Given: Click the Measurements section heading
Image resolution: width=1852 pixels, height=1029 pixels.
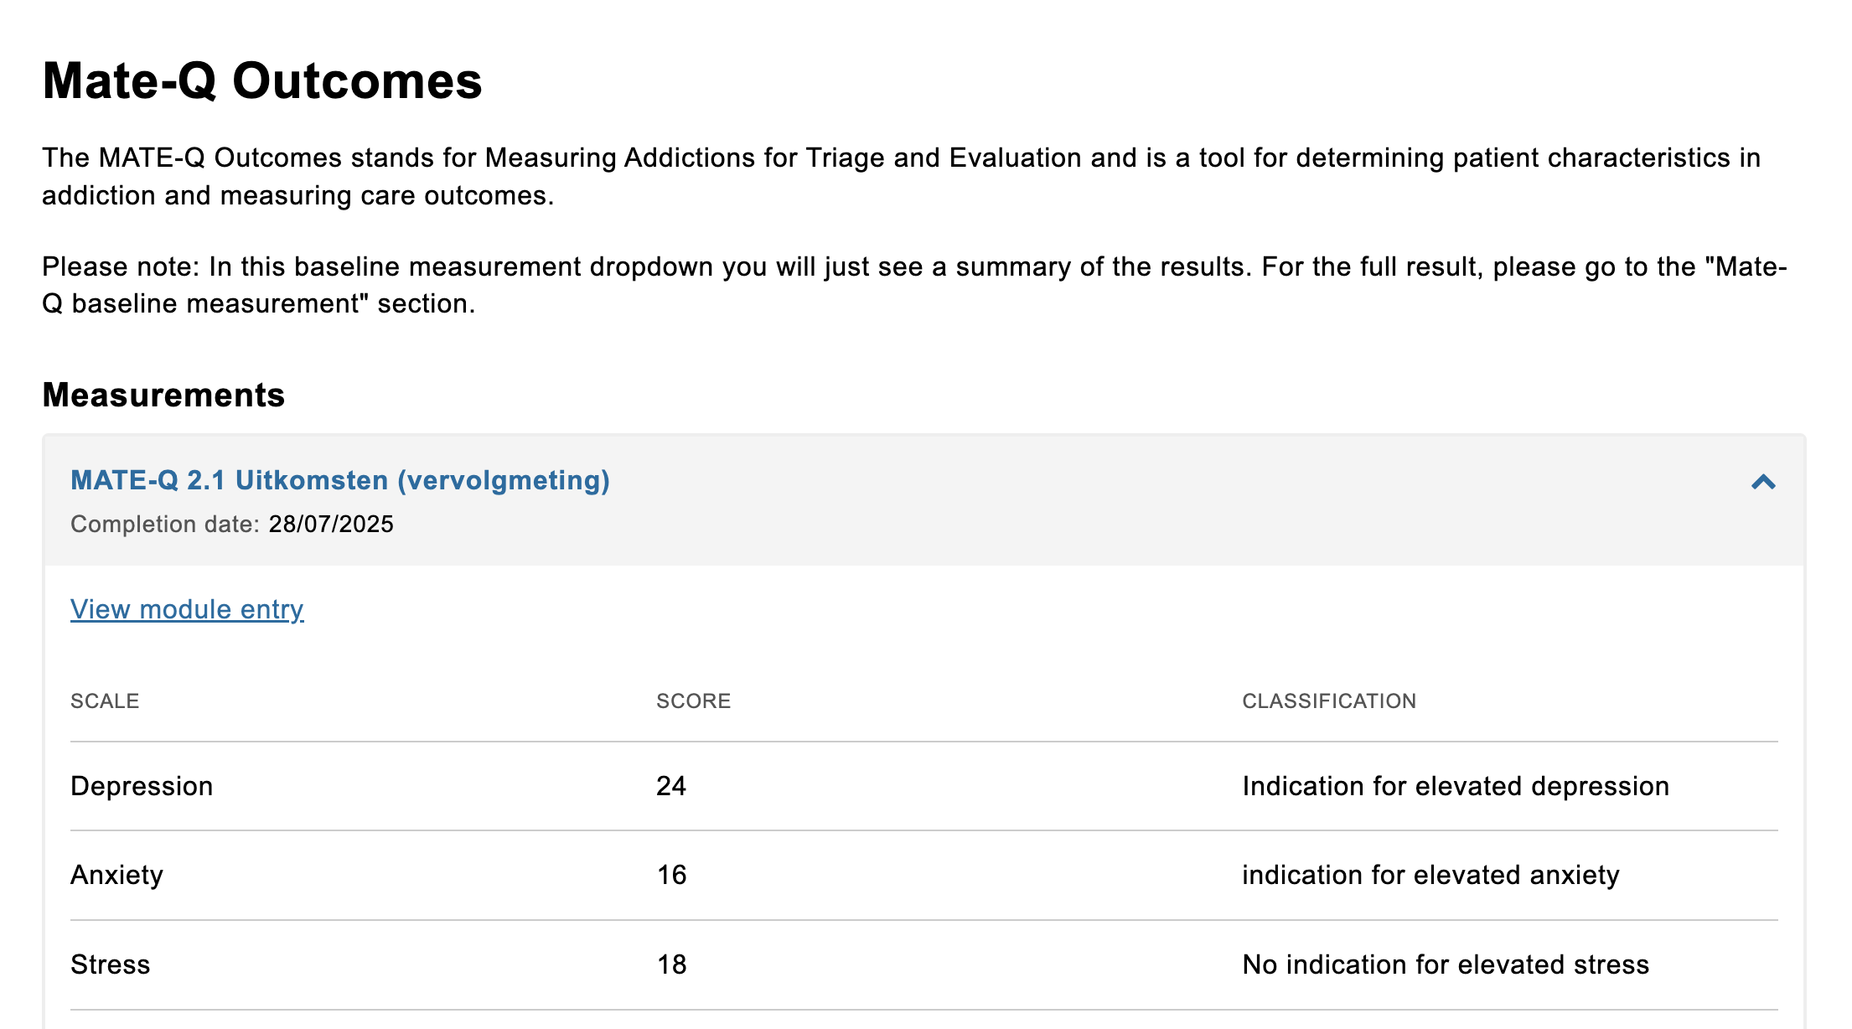Looking at the screenshot, I should pyautogui.click(x=163, y=395).
